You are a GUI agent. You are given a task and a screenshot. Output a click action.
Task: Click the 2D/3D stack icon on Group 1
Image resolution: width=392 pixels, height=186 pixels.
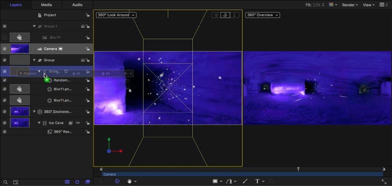83,26
